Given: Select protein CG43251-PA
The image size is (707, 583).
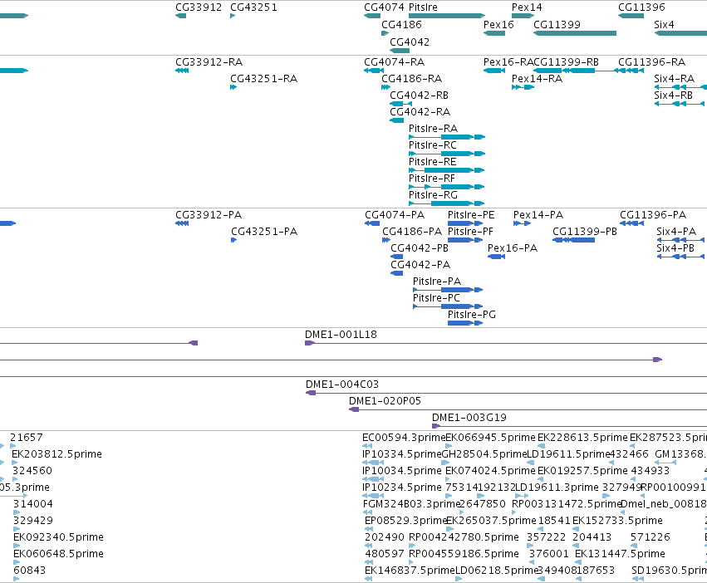Looking at the screenshot, I should tap(233, 240).
